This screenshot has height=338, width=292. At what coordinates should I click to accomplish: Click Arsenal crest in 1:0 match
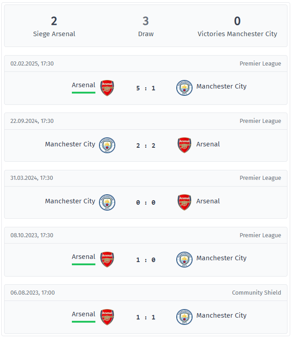click(x=107, y=259)
